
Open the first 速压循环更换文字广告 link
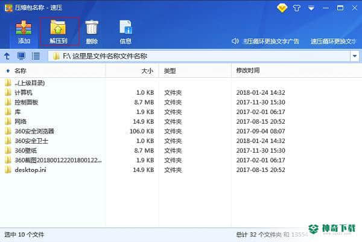pyautogui.click(x=271, y=41)
